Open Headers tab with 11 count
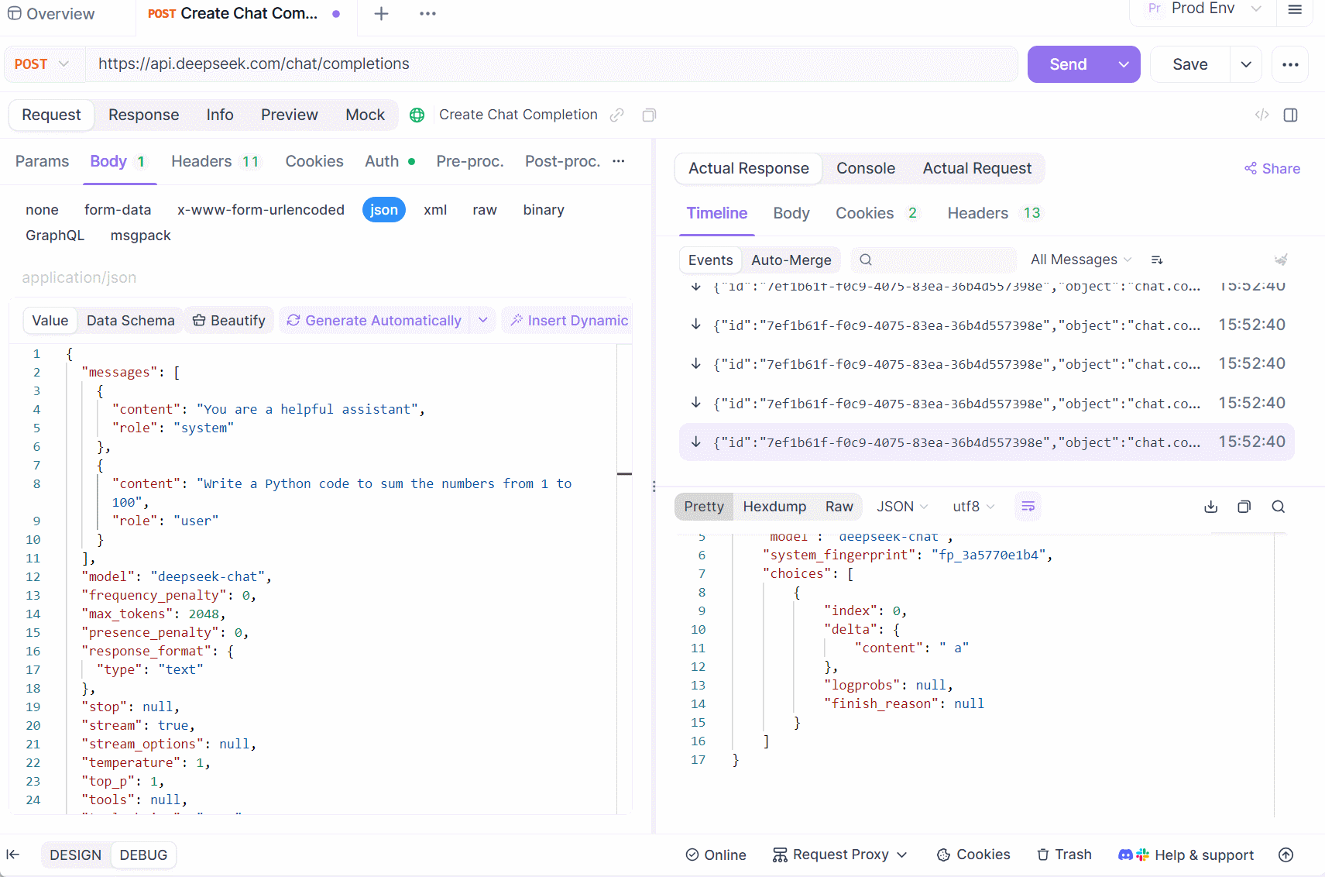Image resolution: width=1325 pixels, height=877 pixels. pyautogui.click(x=215, y=161)
